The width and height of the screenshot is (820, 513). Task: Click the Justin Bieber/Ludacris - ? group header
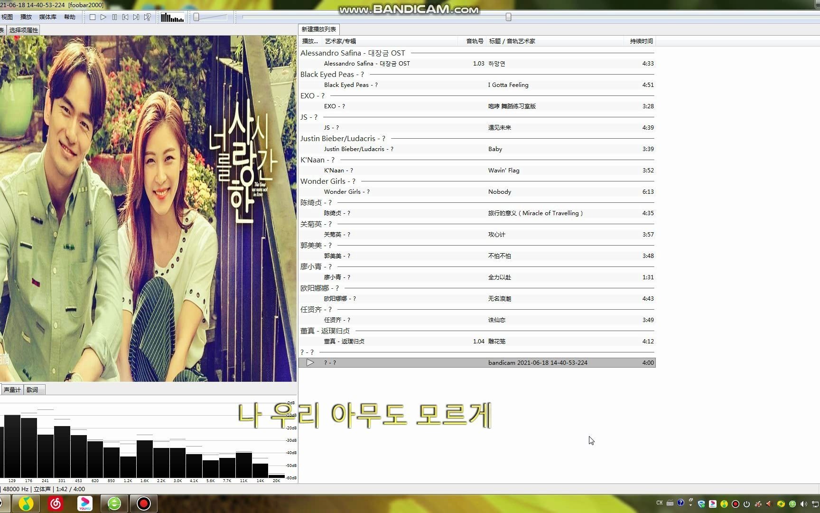point(477,139)
